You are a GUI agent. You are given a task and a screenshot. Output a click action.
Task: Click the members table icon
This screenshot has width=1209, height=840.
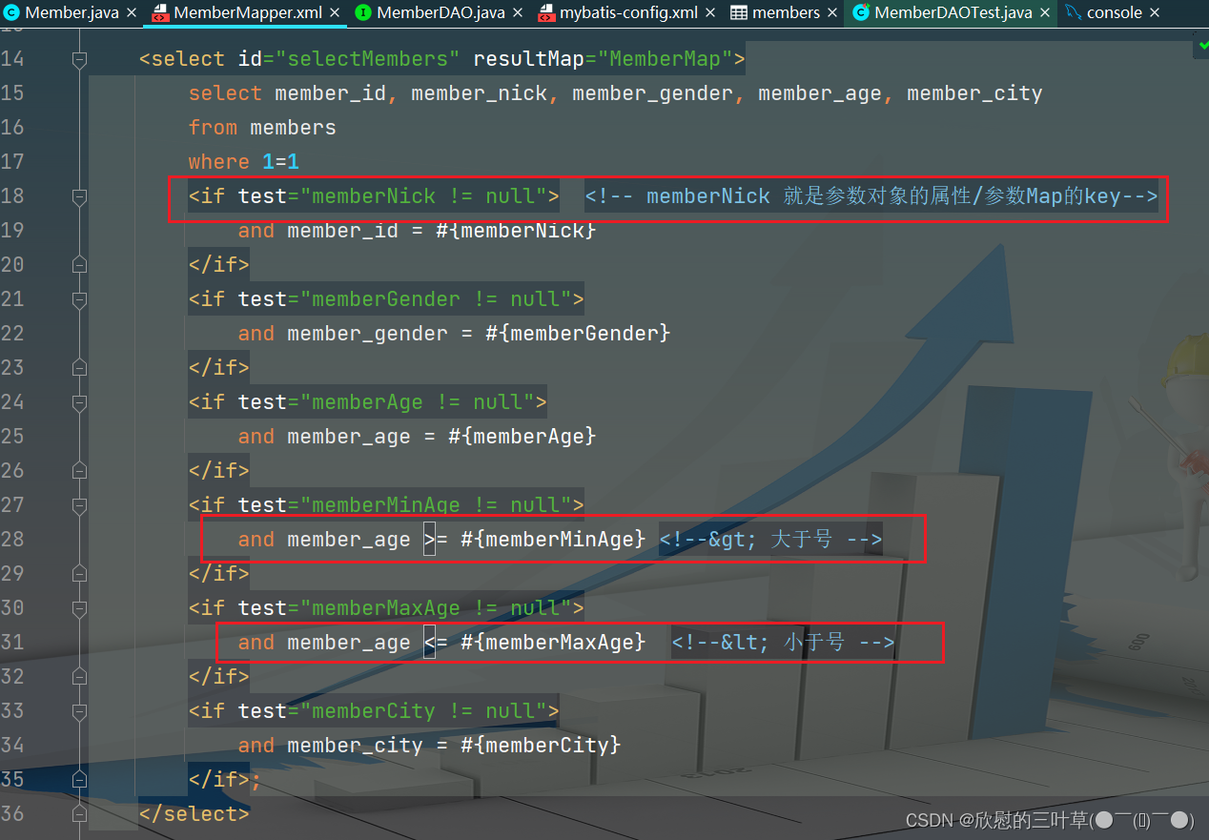[739, 13]
